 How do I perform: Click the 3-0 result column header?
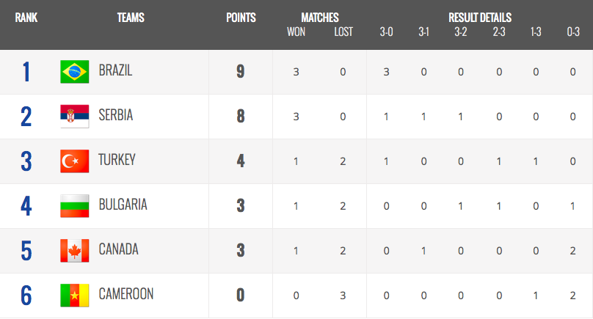387,32
